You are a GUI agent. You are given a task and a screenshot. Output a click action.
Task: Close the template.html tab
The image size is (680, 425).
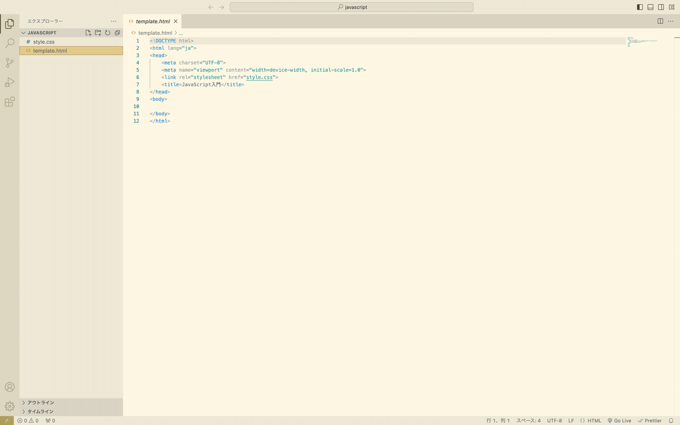176,21
